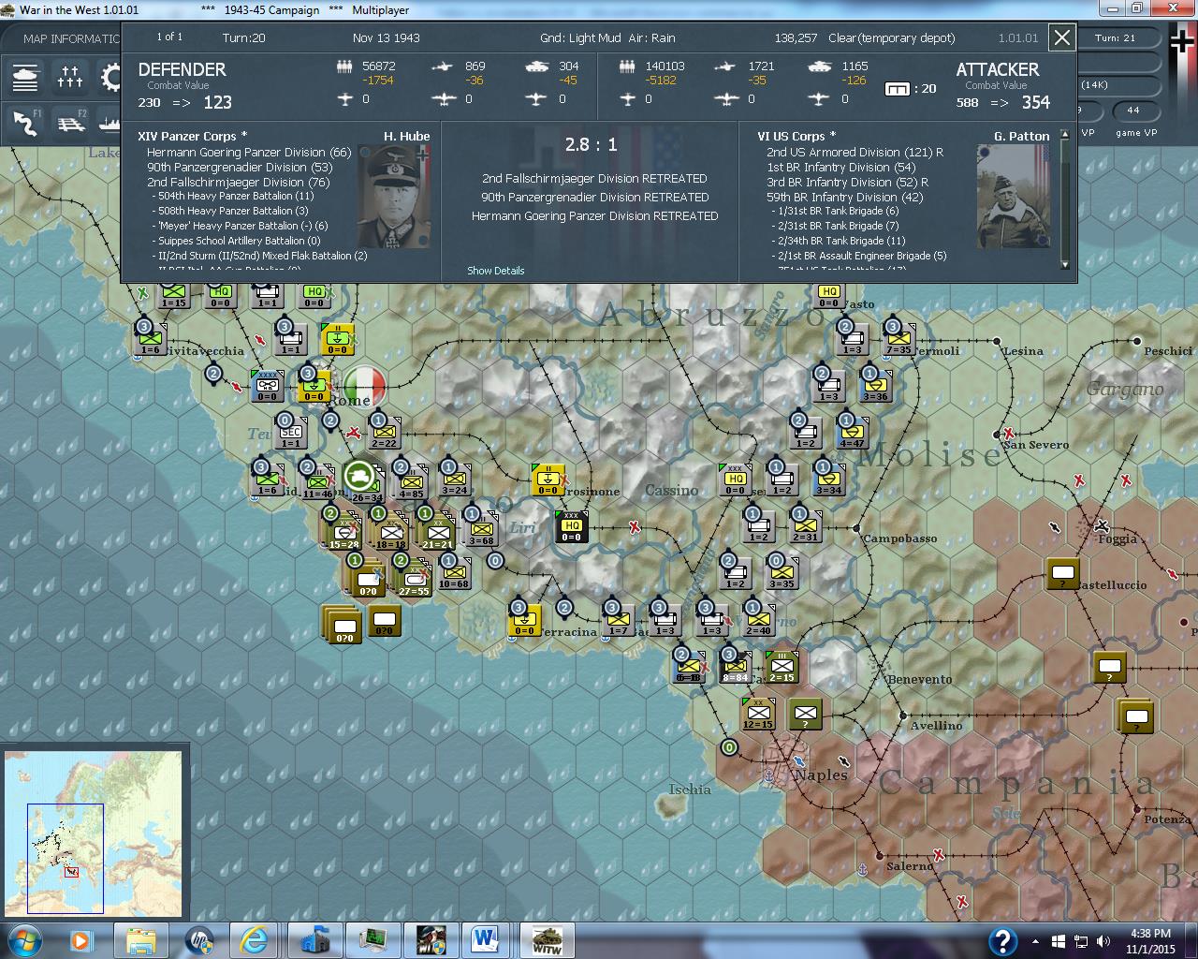Select Suippes School Artillery Battalion row

(236, 242)
